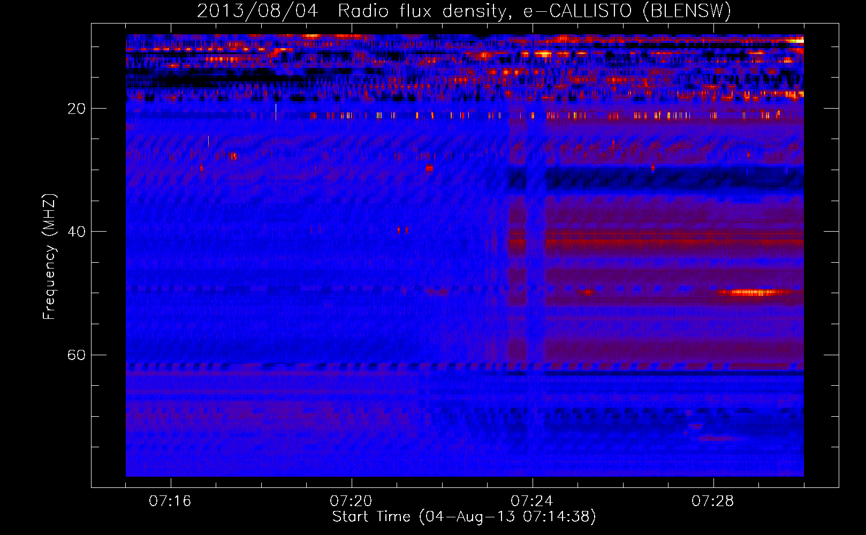Screen dimensions: 866x535
Task: Click the plot title 'Radio flux density, e-CALLISTO (BLENSW)'
Action: tap(534, 11)
